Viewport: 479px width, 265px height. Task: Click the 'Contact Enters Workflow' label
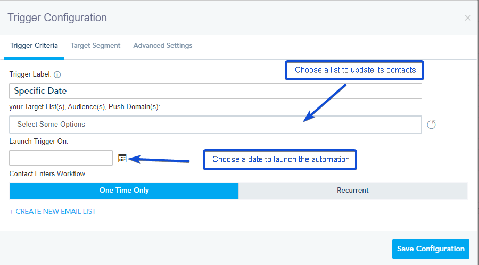pos(47,173)
